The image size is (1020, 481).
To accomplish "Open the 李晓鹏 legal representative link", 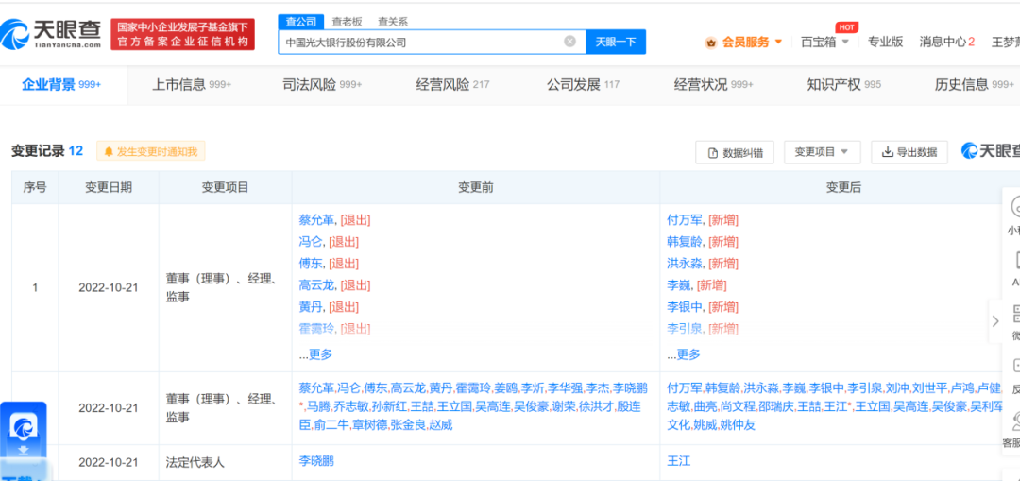I will (316, 461).
